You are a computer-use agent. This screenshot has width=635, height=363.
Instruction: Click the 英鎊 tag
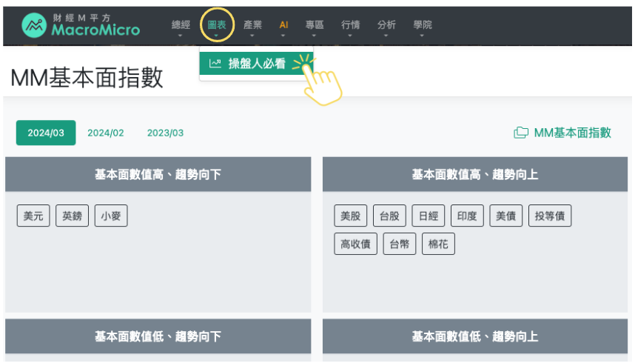pyautogui.click(x=72, y=216)
